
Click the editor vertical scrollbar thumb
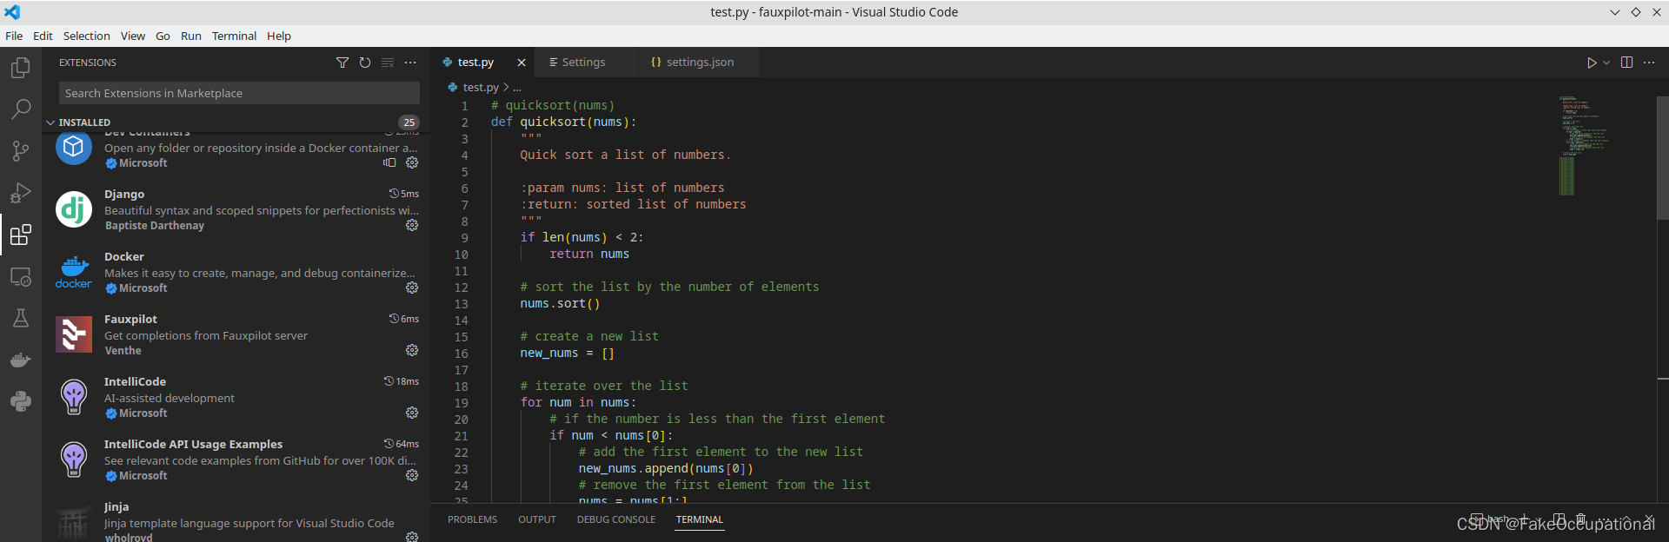pos(1663,156)
